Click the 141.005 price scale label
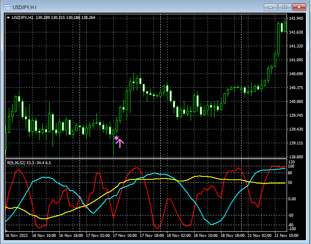311x244 pixels. (x=296, y=60)
